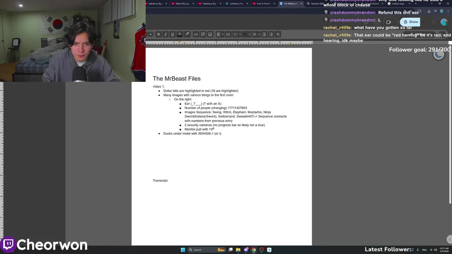Image resolution: width=452 pixels, height=254 pixels.
Task: Open File Explorer from the taskbar
Action: (x=238, y=250)
